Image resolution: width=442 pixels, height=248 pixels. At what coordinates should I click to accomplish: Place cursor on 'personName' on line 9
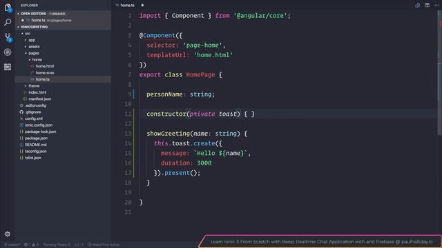pos(164,94)
